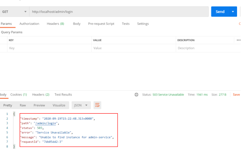The width and height of the screenshot is (241, 157).
Task: Open the GET method dropdown
Action: click(14, 12)
